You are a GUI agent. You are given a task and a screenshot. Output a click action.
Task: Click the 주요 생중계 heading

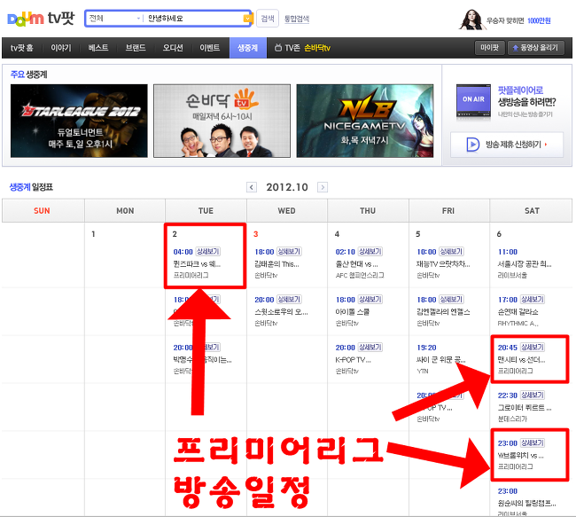(x=28, y=74)
